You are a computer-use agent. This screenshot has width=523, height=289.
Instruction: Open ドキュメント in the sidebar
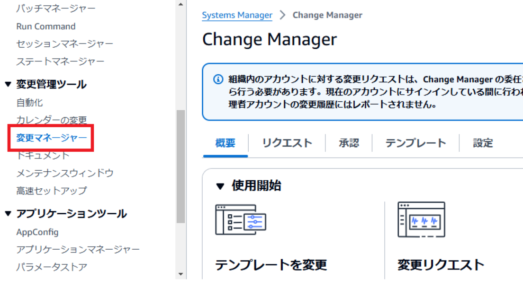[43, 155]
